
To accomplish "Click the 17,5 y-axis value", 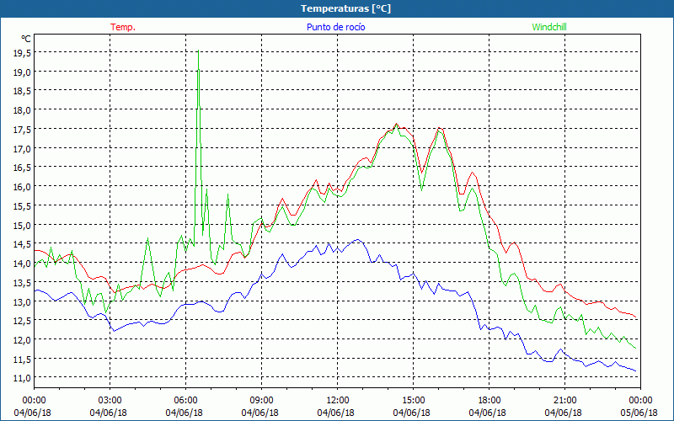I will coord(23,129).
